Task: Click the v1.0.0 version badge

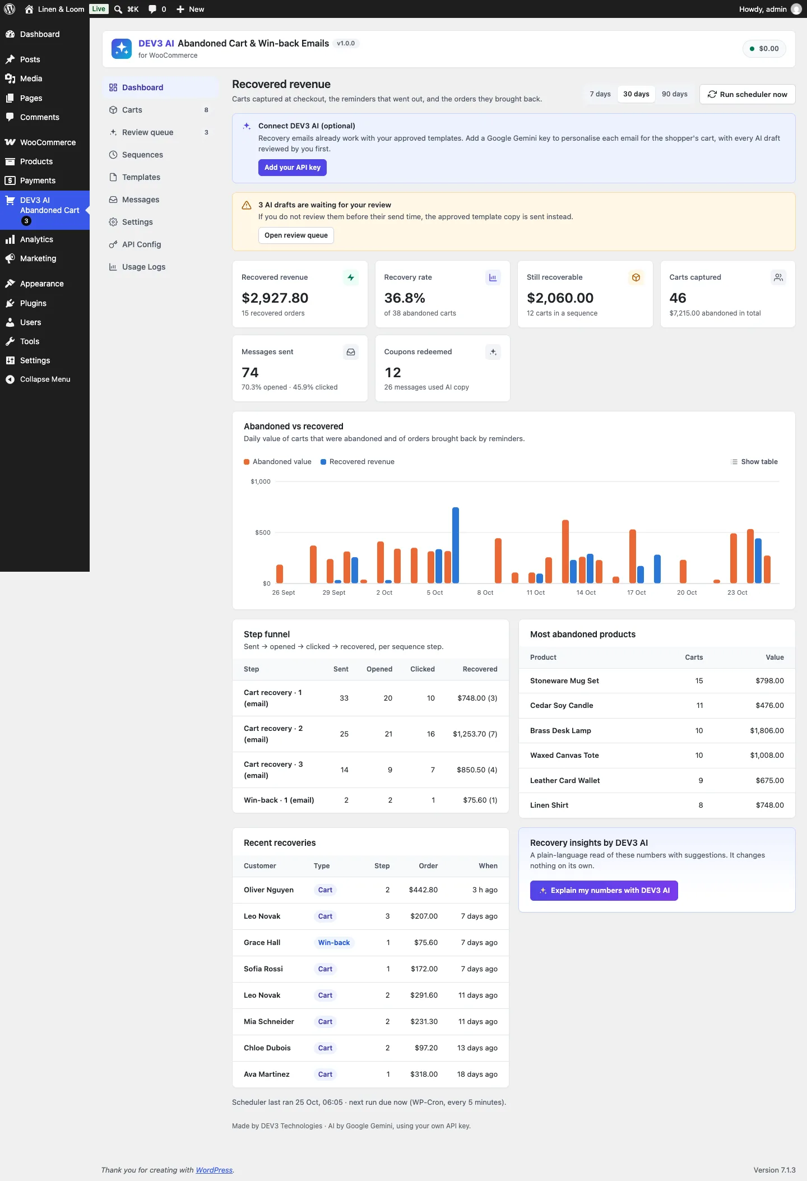Action: [x=346, y=43]
